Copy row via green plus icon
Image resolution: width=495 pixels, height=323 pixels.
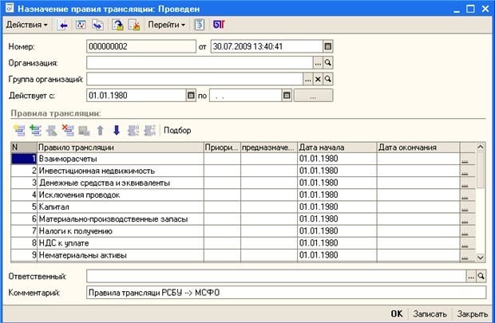36,130
